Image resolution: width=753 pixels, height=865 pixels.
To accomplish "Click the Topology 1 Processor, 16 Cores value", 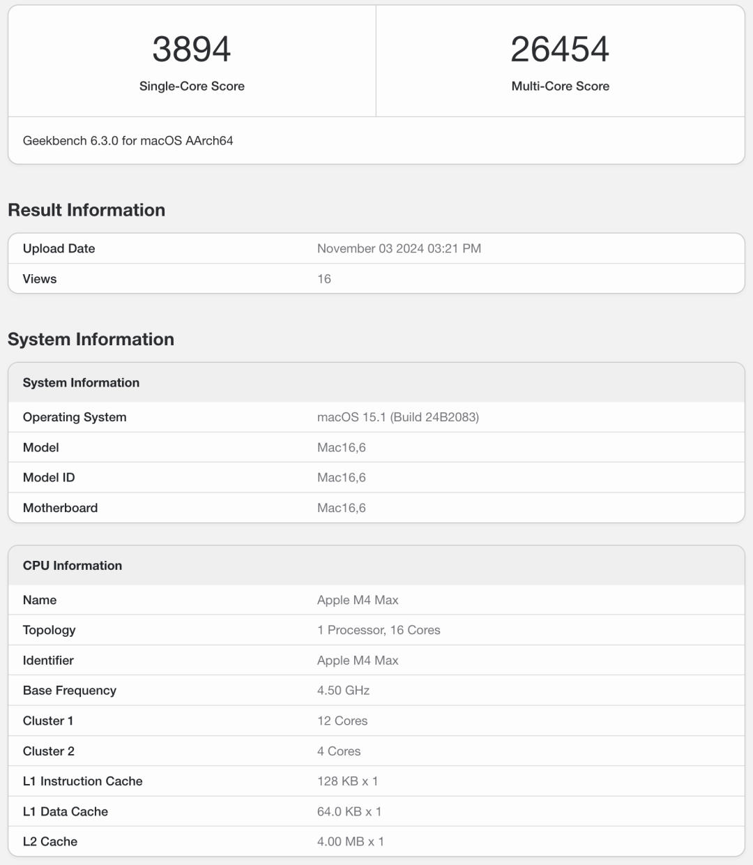I will click(x=379, y=630).
